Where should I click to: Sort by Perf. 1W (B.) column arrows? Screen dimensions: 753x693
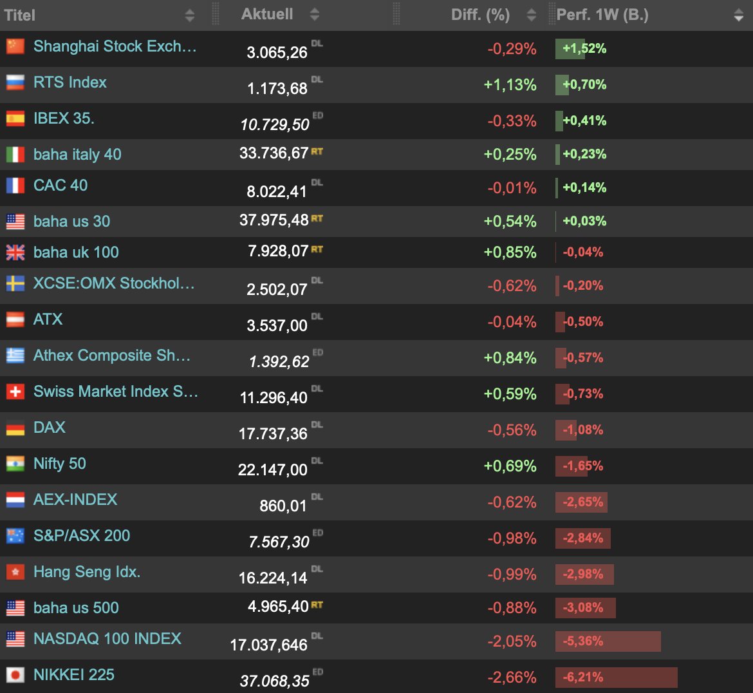pos(739,15)
